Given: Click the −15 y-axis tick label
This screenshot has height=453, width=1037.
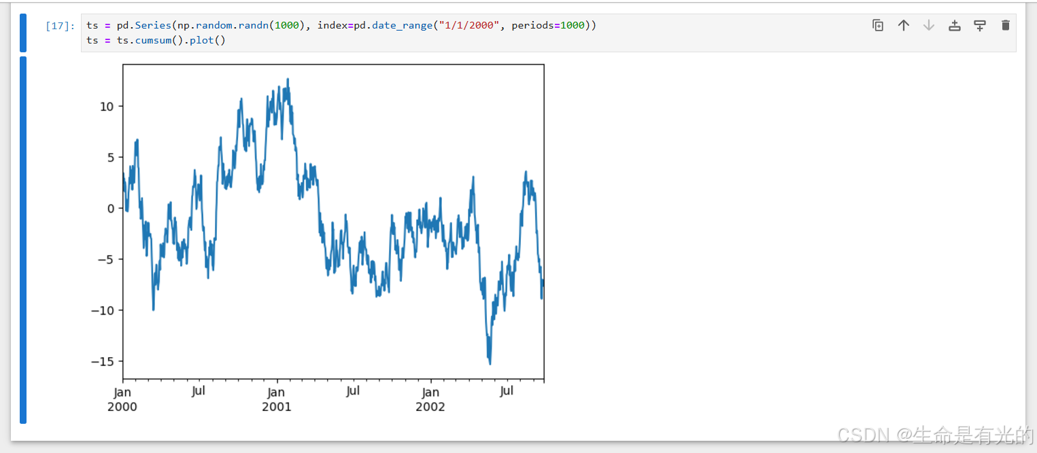Looking at the screenshot, I should click(x=103, y=361).
